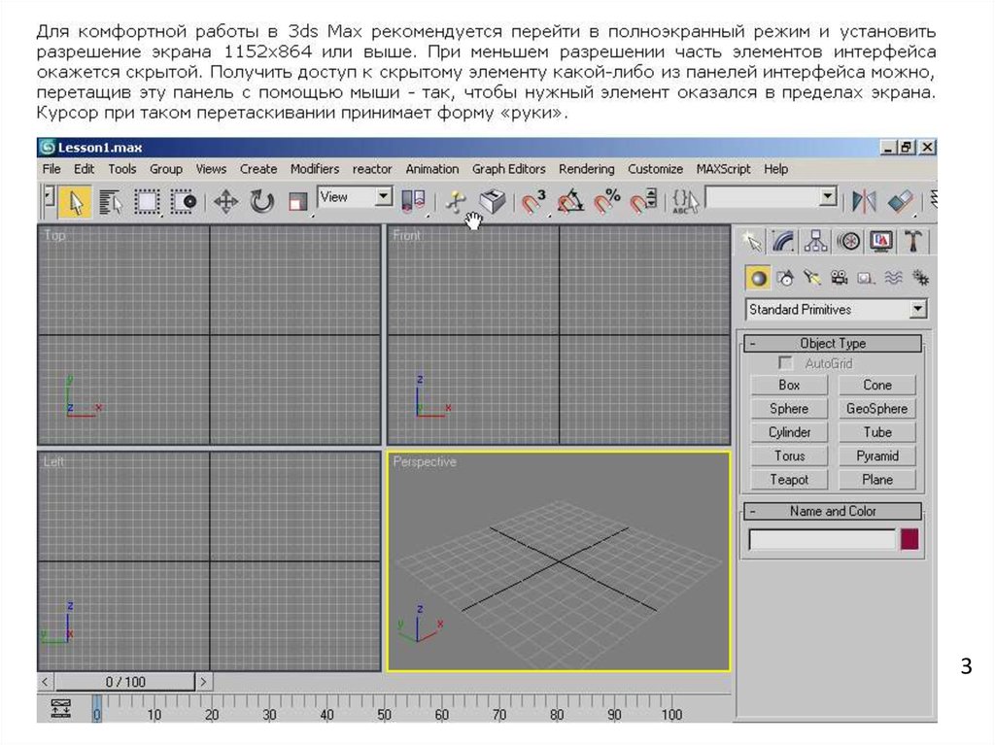Image resolution: width=995 pixels, height=745 pixels.
Task: Activate the Select and Move tool
Action: [x=225, y=201]
